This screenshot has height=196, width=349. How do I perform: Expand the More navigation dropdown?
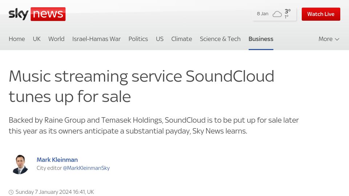(x=329, y=39)
